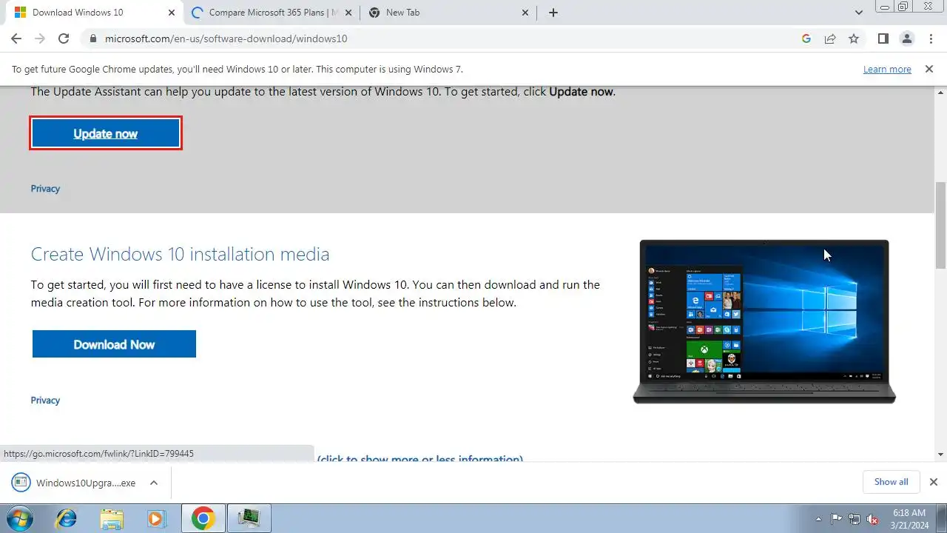Open the tab search chevron

click(x=859, y=13)
